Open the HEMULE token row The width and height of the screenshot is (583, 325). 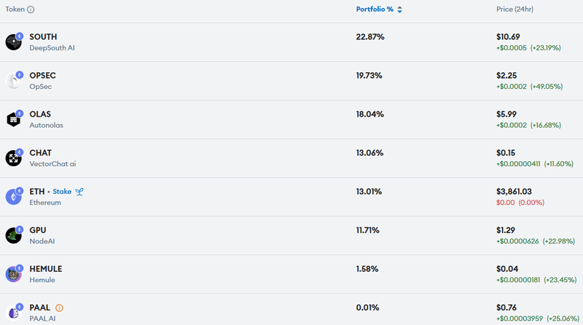point(291,275)
